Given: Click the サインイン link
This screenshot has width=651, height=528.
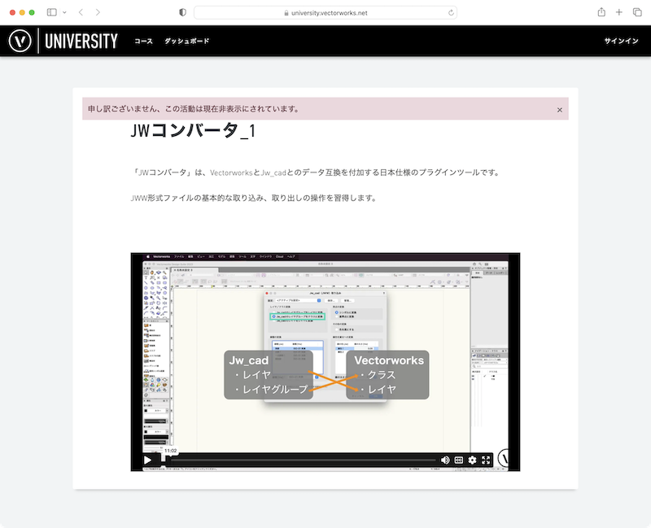Looking at the screenshot, I should coord(621,41).
